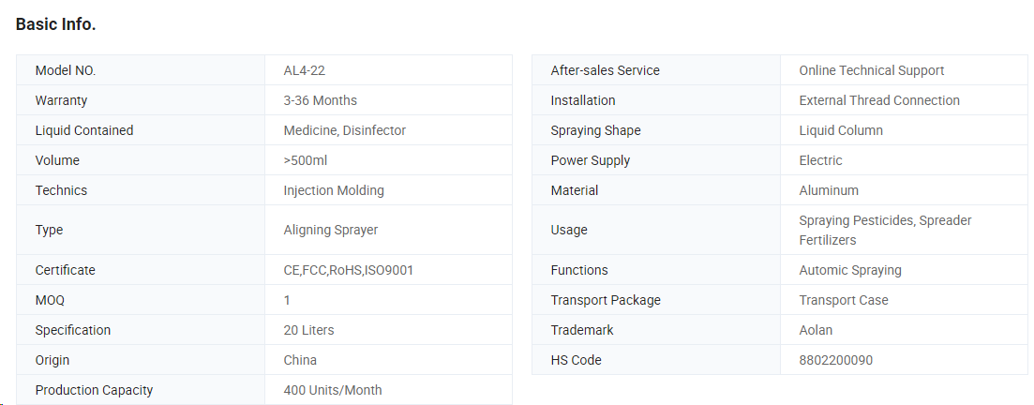
Task: Click the Spraying Pesticides, Spreader Fertilizers text
Action: [884, 230]
